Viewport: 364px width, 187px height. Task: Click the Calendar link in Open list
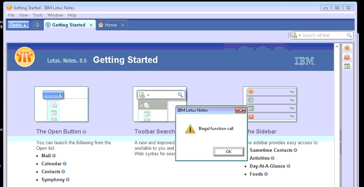click(x=51, y=164)
